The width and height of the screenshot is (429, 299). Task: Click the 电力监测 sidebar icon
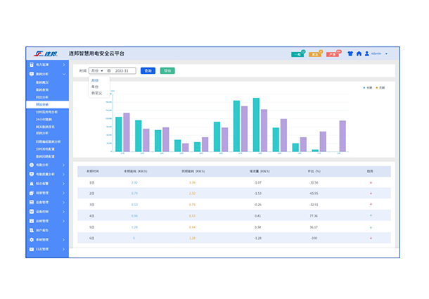(31, 64)
